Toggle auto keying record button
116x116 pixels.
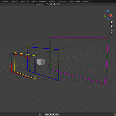point(40,115)
